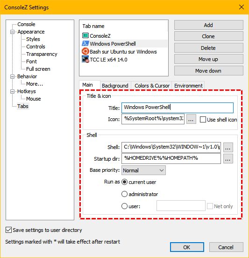Select Tabs in settings tree
Viewport: 249px width, 258px height.
pos(23,106)
